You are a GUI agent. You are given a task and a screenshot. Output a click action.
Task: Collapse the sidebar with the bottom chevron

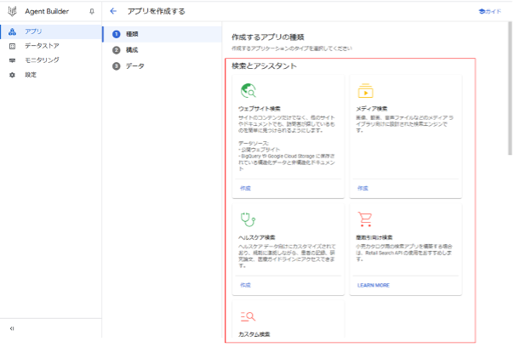click(x=12, y=328)
